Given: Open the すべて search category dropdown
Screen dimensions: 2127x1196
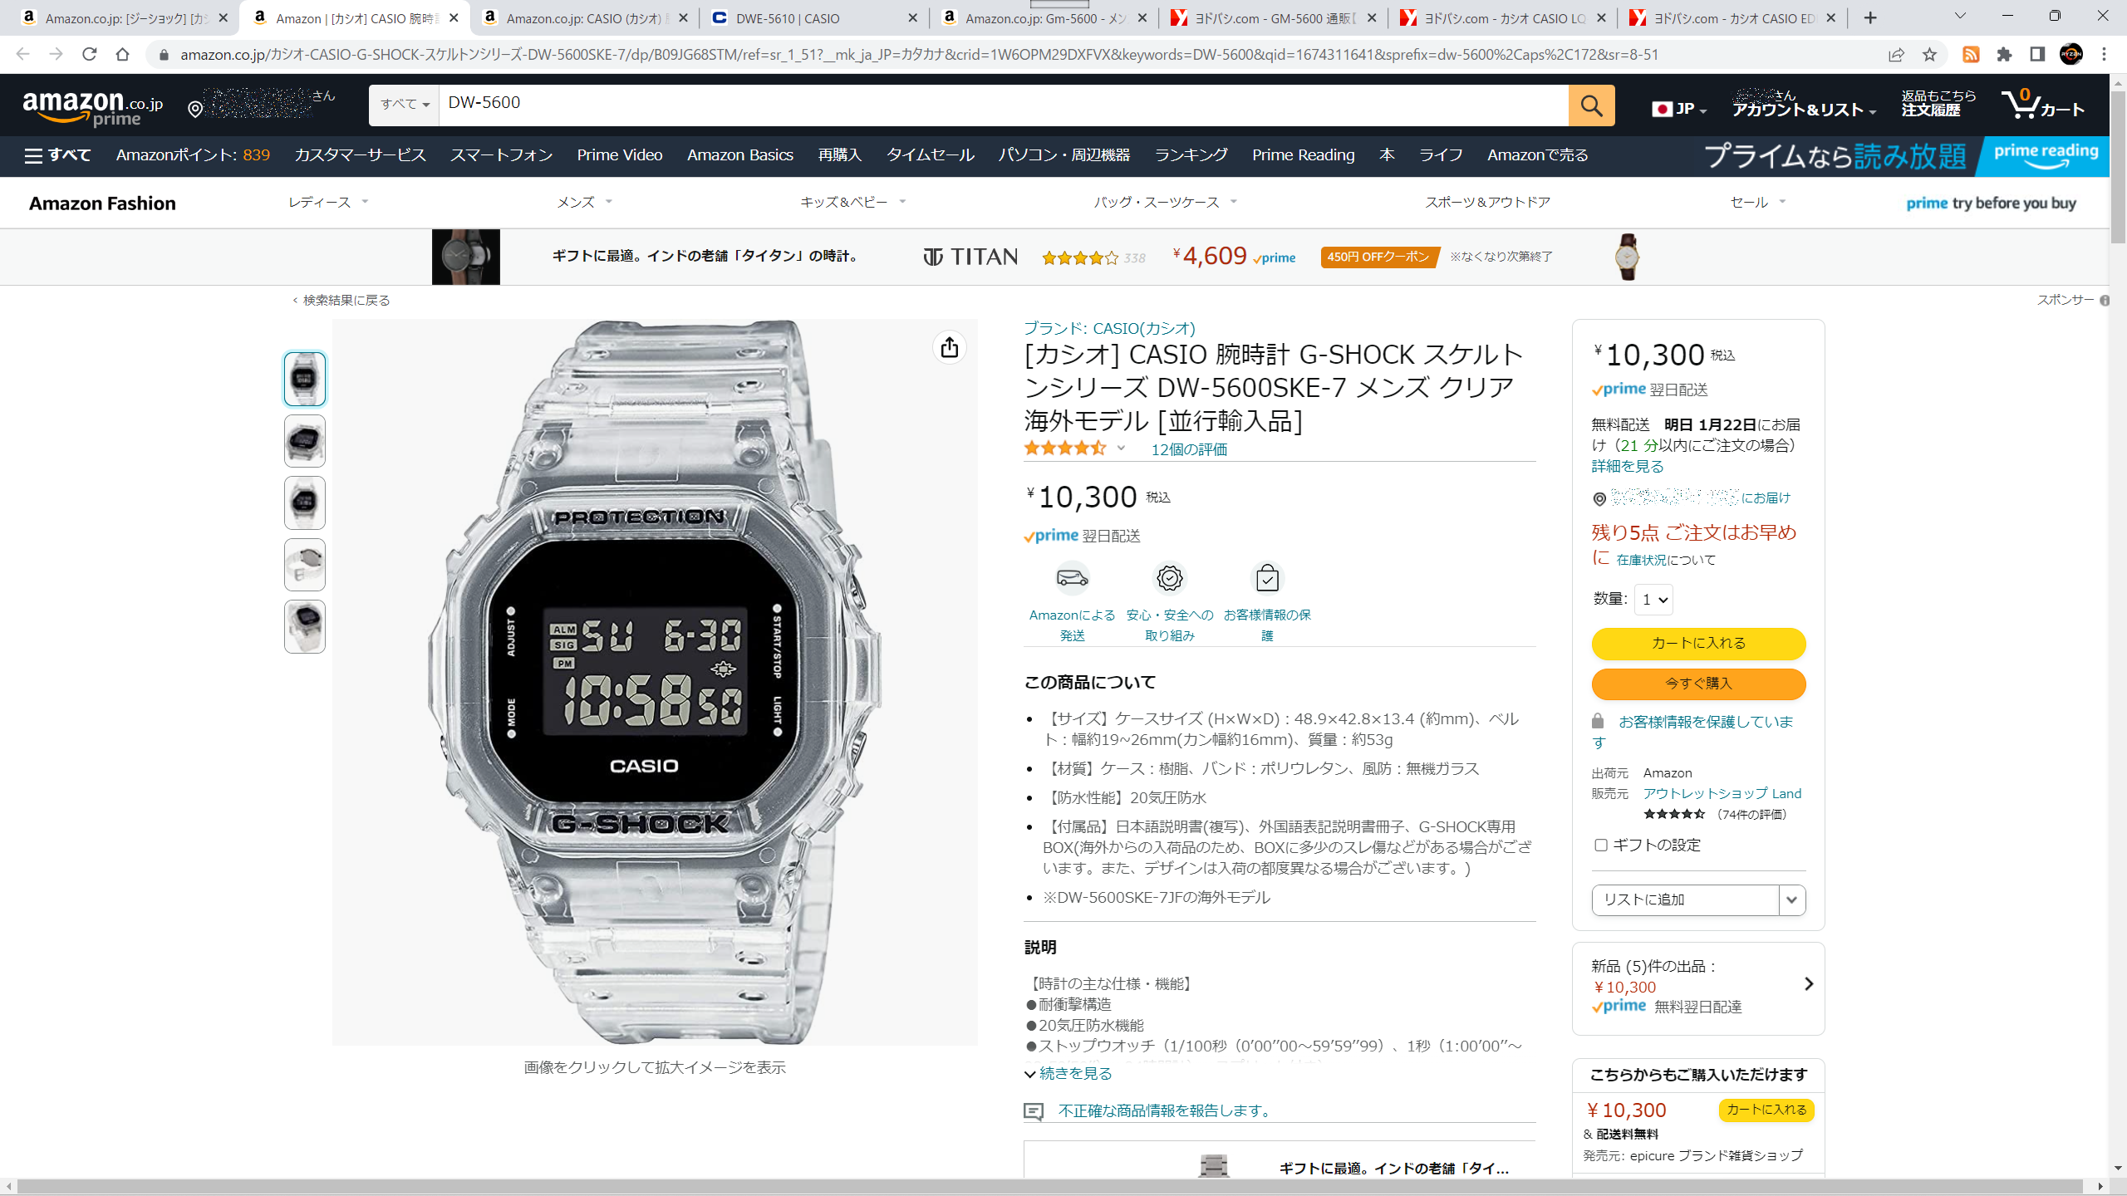Looking at the screenshot, I should [405, 105].
